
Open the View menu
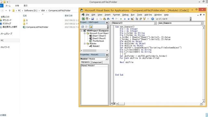100,15
